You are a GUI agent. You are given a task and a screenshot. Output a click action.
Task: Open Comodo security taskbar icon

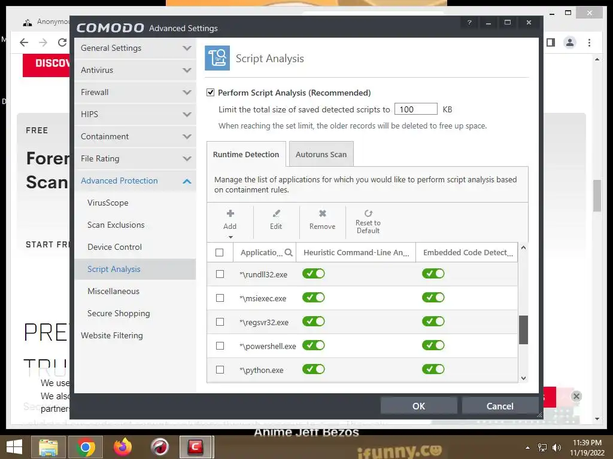pos(196,447)
